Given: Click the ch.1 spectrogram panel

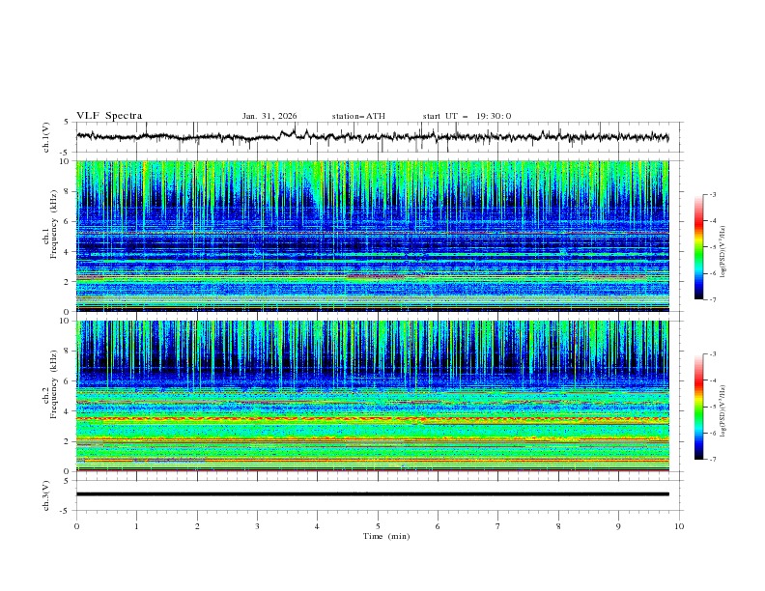Looking at the screenshot, I should [x=373, y=236].
